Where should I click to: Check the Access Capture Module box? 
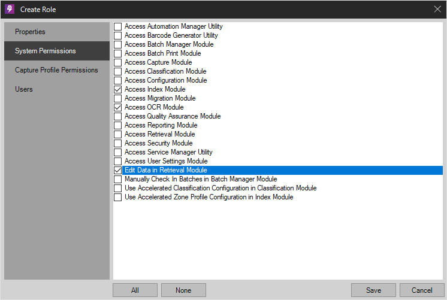pyautogui.click(x=117, y=62)
